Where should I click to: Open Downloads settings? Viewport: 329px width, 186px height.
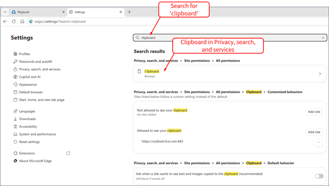click(x=28, y=119)
